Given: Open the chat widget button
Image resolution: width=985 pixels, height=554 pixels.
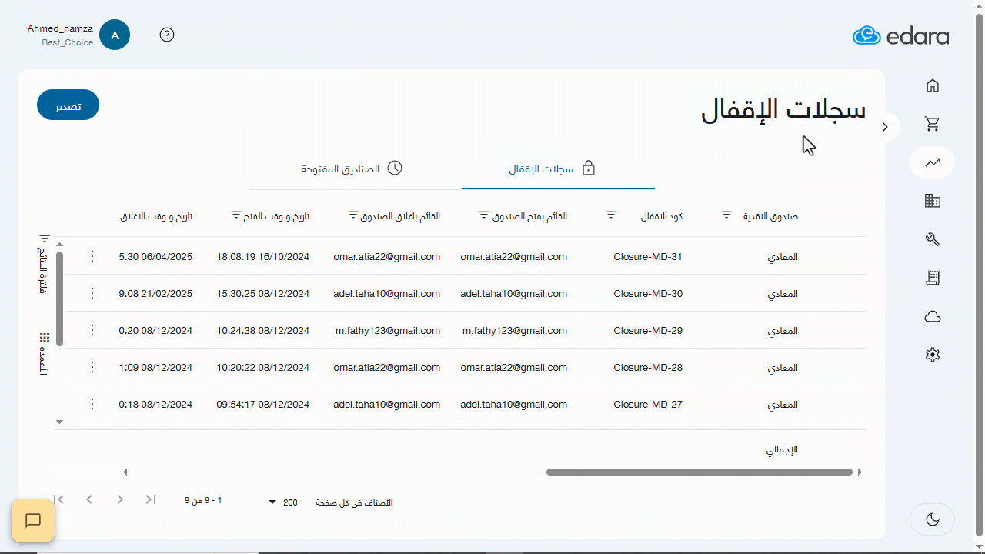Looking at the screenshot, I should click(33, 521).
